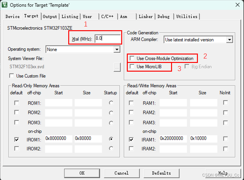Screen dimensions: 244x180
Task: Click the System Viewer File browse button
Action: pos(117,67)
